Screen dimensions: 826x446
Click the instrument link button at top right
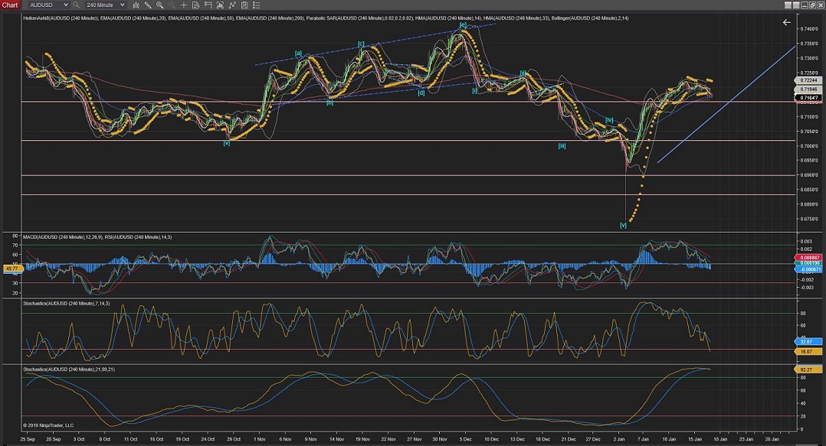pos(788,5)
